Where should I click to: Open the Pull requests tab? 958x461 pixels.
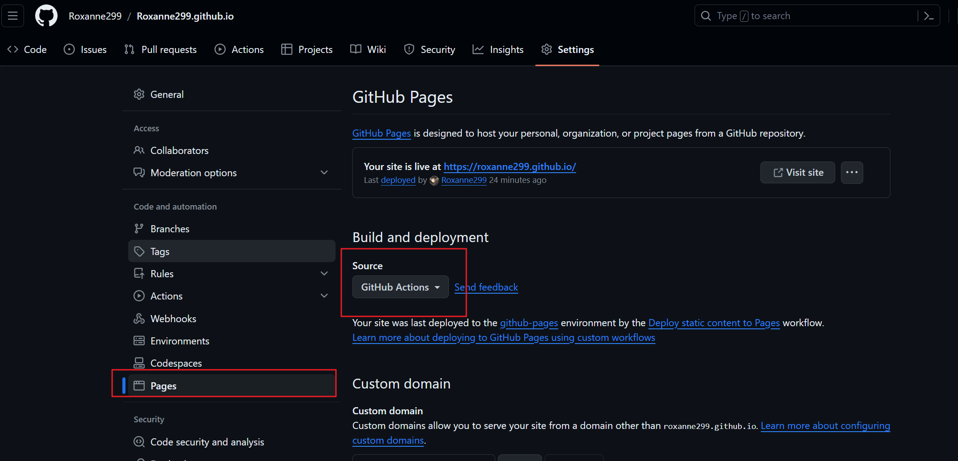(161, 49)
